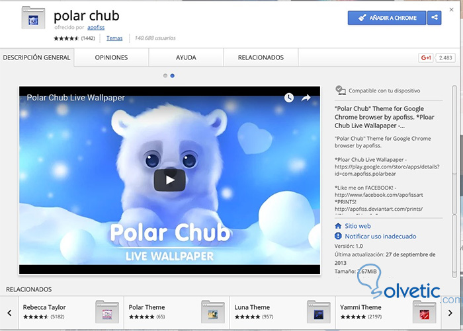The height and width of the screenshot is (331, 463).
Task: Open the Luna Theme card
Action: tap(282, 313)
